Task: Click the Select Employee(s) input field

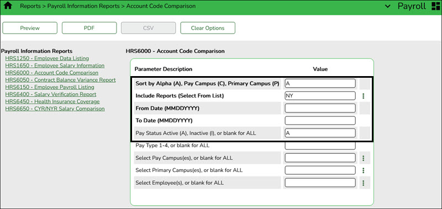Action: pyautogui.click(x=320, y=183)
